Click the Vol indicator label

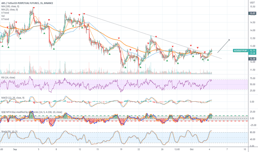pyautogui.click(x=3, y=16)
